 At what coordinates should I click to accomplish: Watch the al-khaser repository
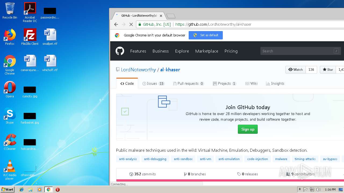pyautogui.click(x=295, y=69)
